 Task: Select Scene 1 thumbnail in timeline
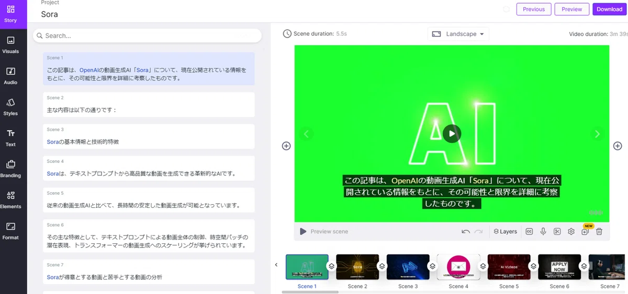(307, 267)
